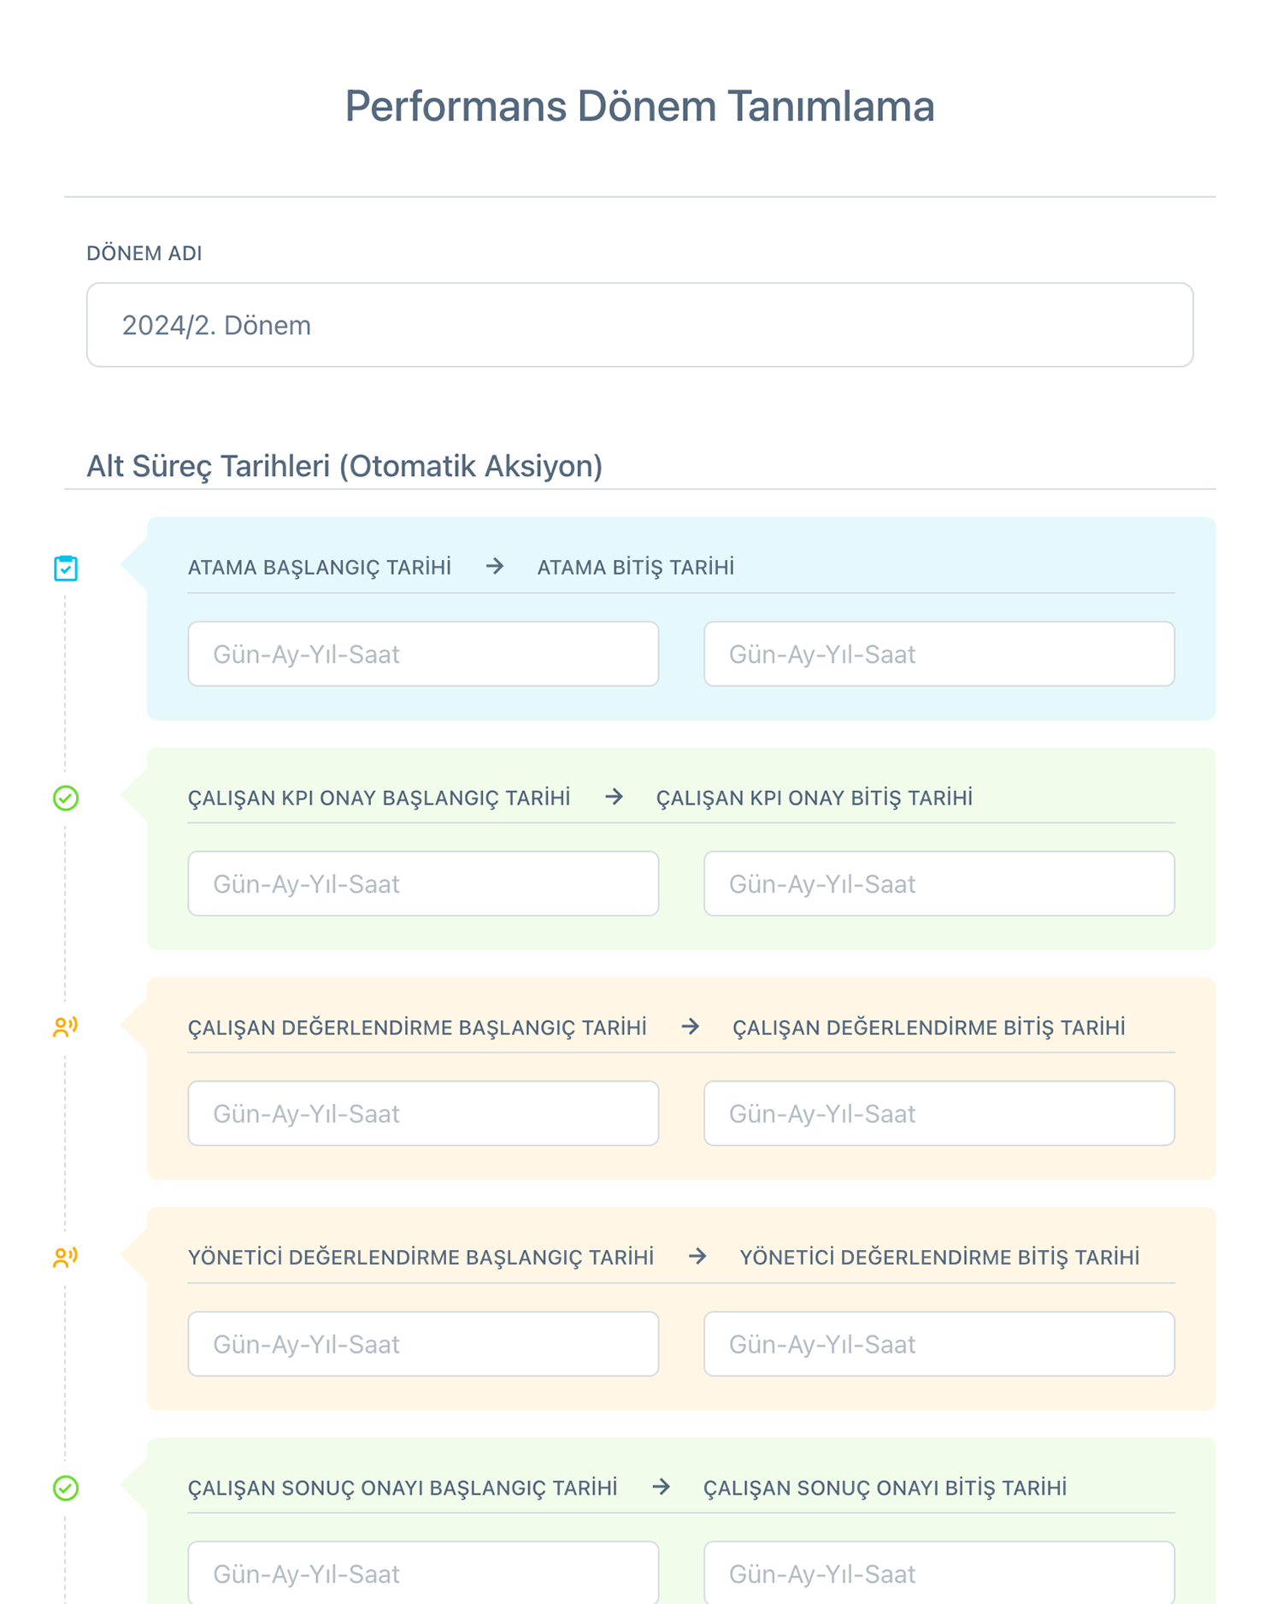Click the clipboard-check icon beside Atama section
The image size is (1282, 1604).
pyautogui.click(x=66, y=569)
